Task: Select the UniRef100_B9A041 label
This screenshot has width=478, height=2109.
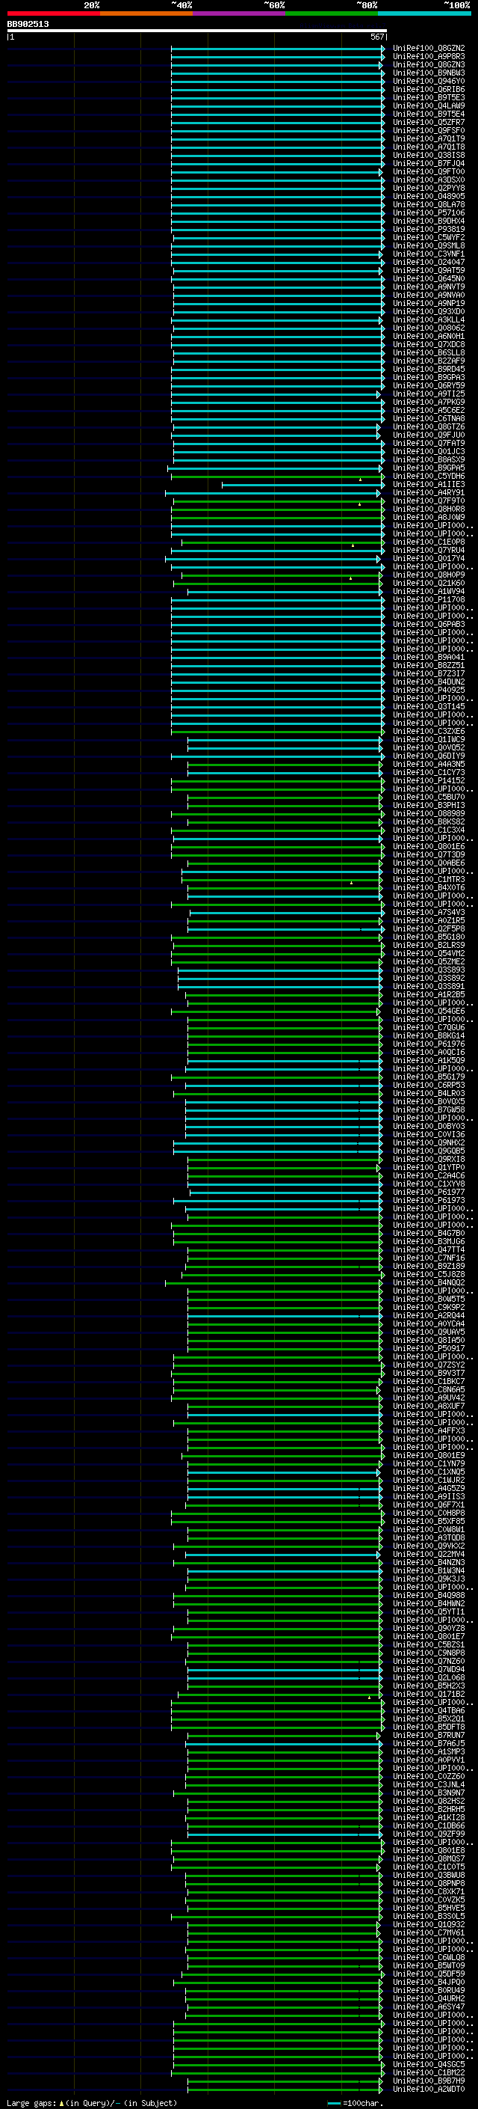Action: click(429, 658)
